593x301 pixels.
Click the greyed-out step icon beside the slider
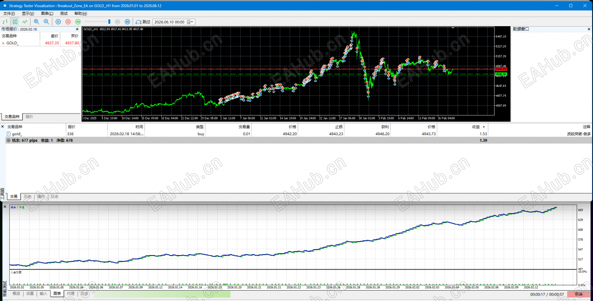118,22
